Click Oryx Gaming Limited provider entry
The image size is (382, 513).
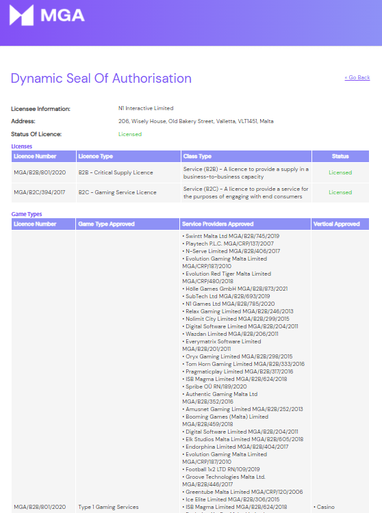click(238, 356)
